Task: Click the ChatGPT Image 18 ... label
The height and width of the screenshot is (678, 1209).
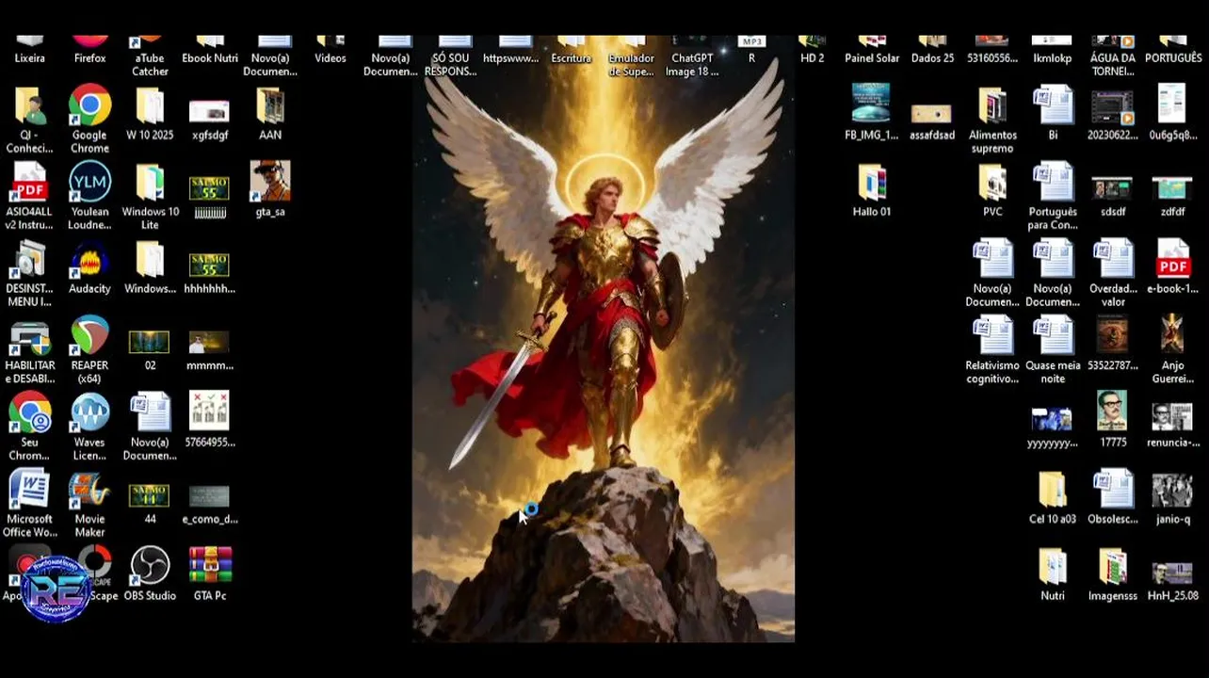Action: (691, 65)
